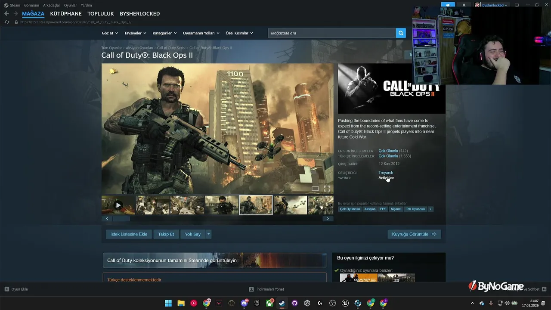
Task: Open Call of Duty koleksiyonu banner
Action: pyautogui.click(x=214, y=260)
